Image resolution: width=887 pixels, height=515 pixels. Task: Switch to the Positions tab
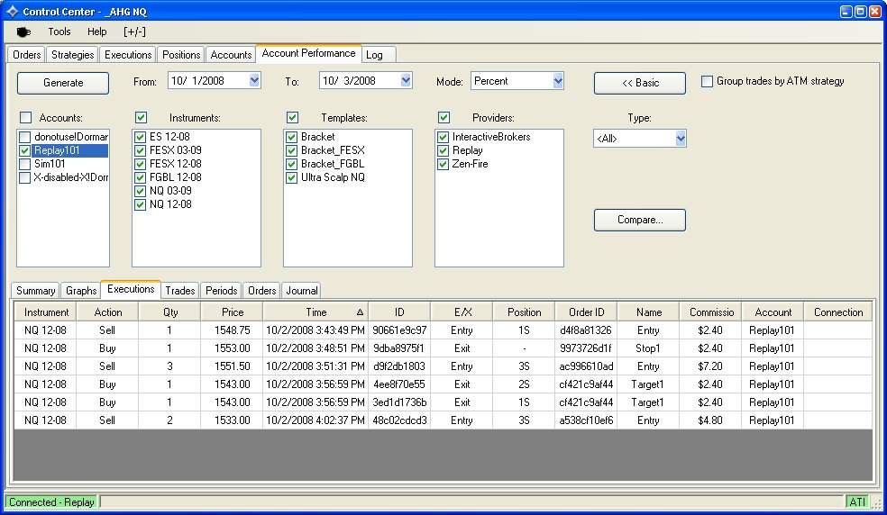(x=181, y=55)
